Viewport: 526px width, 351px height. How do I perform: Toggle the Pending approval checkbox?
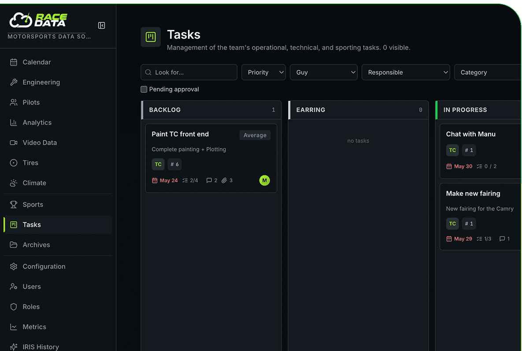(144, 89)
